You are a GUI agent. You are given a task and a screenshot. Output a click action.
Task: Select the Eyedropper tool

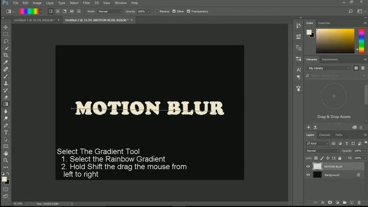pos(6,62)
